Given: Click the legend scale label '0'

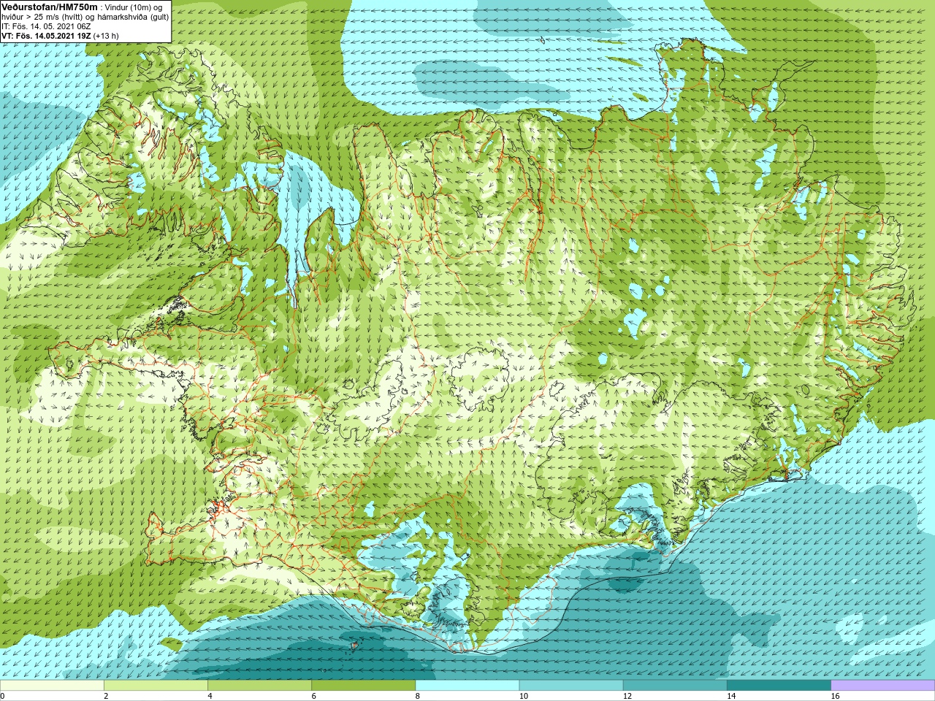Looking at the screenshot, I should pyautogui.click(x=3, y=696).
